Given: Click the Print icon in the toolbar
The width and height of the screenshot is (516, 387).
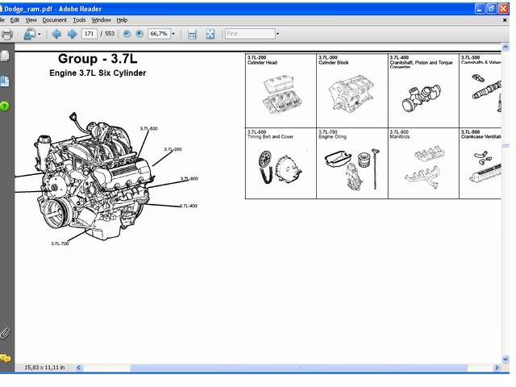Looking at the screenshot, I should 6,34.
